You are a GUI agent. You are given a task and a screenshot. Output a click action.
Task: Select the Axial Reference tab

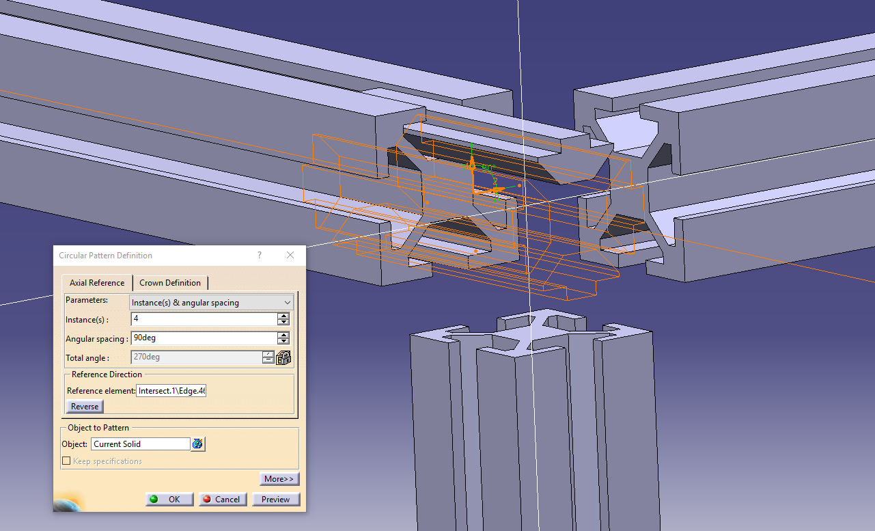pyautogui.click(x=96, y=282)
